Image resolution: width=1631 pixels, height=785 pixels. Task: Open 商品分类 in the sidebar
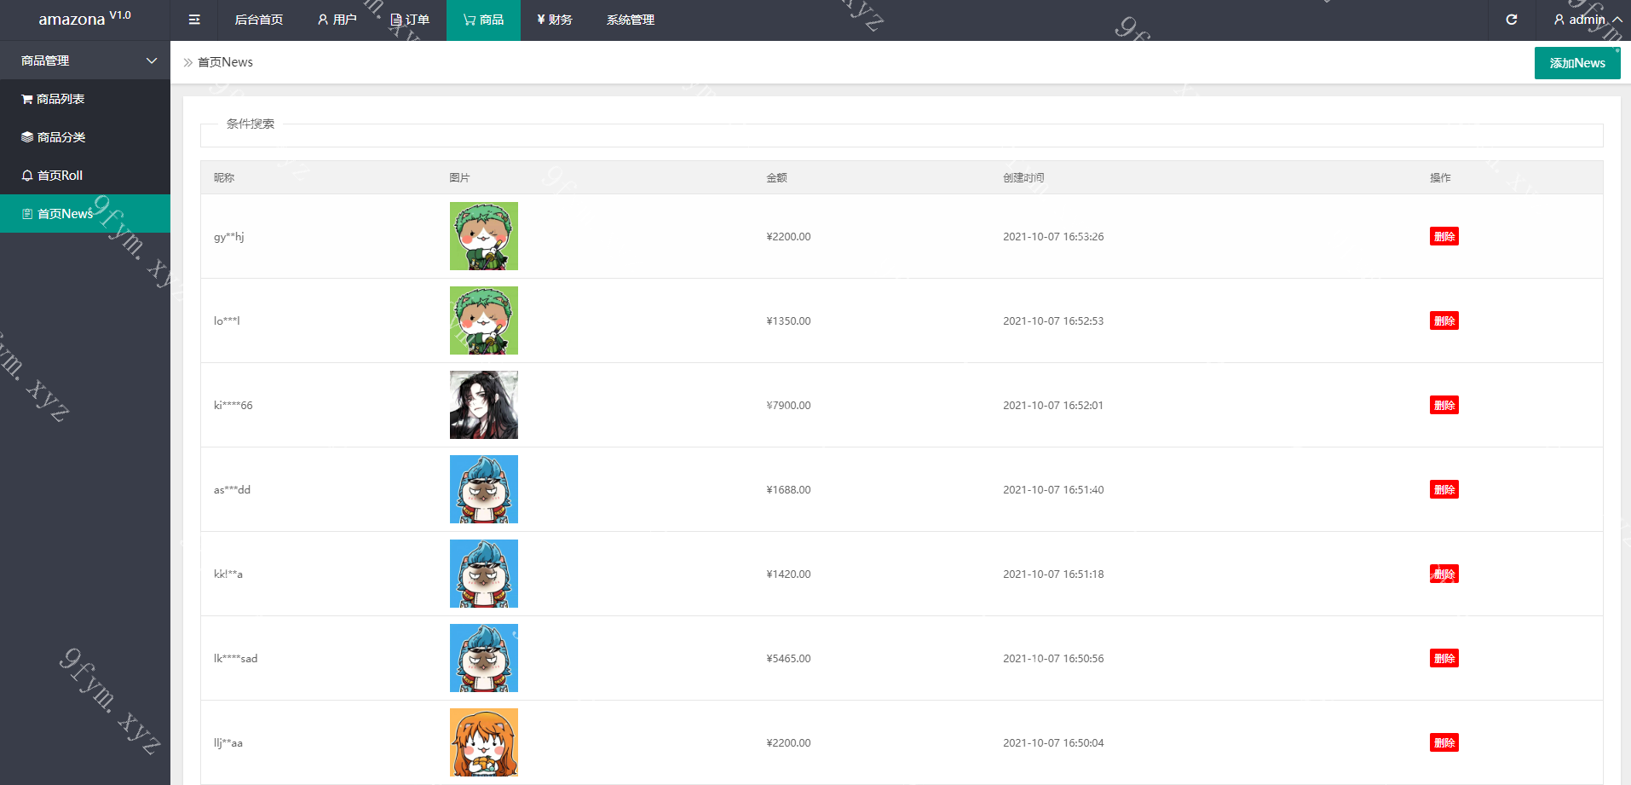(x=85, y=137)
